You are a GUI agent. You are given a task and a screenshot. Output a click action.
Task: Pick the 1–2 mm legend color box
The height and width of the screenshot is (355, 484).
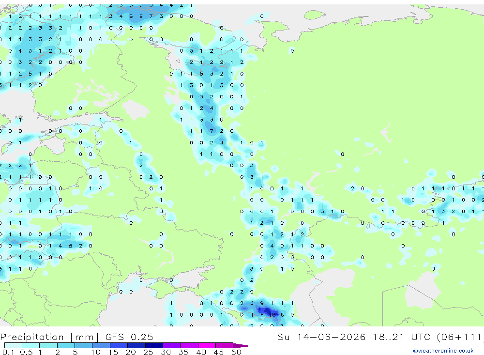coord(48,345)
